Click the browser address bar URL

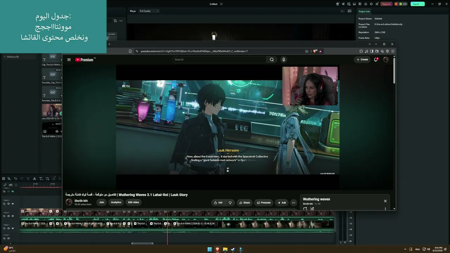tap(194, 51)
